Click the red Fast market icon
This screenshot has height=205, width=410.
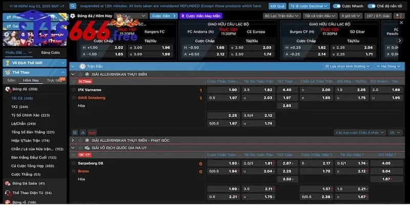(x=92, y=132)
